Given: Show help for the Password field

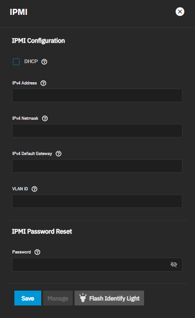Looking at the screenshot, I should (38, 252).
